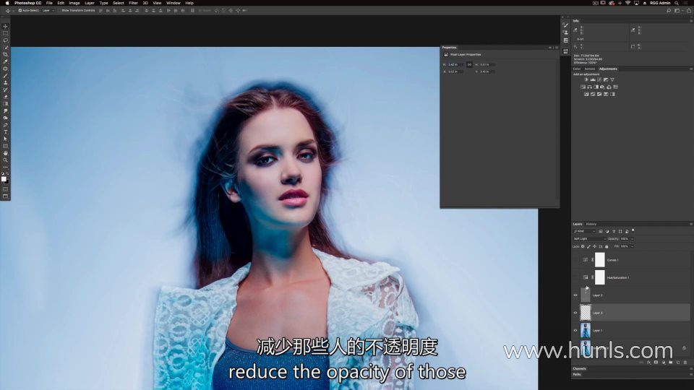
Task: Toggle the Auto-Select checkbox
Action: (x=20, y=10)
